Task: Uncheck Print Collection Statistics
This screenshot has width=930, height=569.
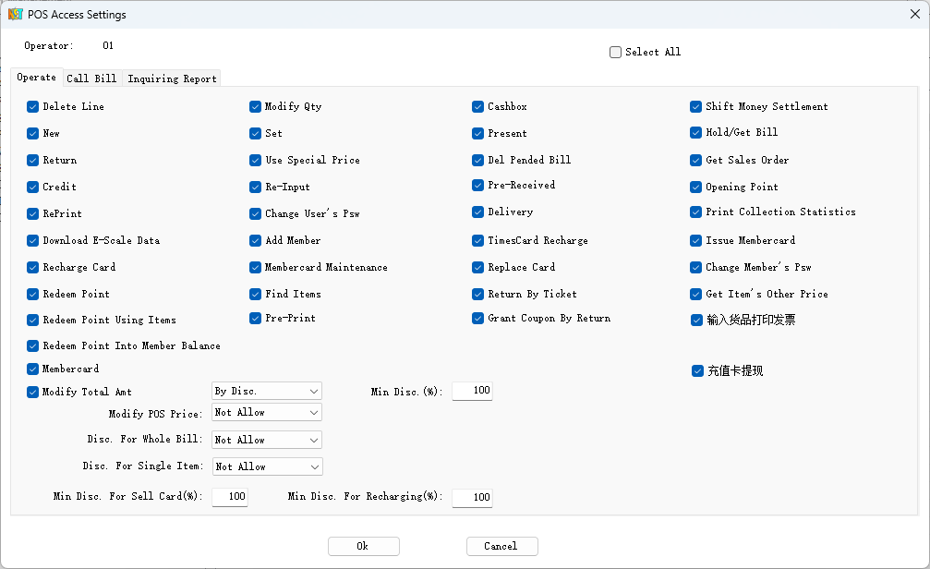Action: [696, 212]
